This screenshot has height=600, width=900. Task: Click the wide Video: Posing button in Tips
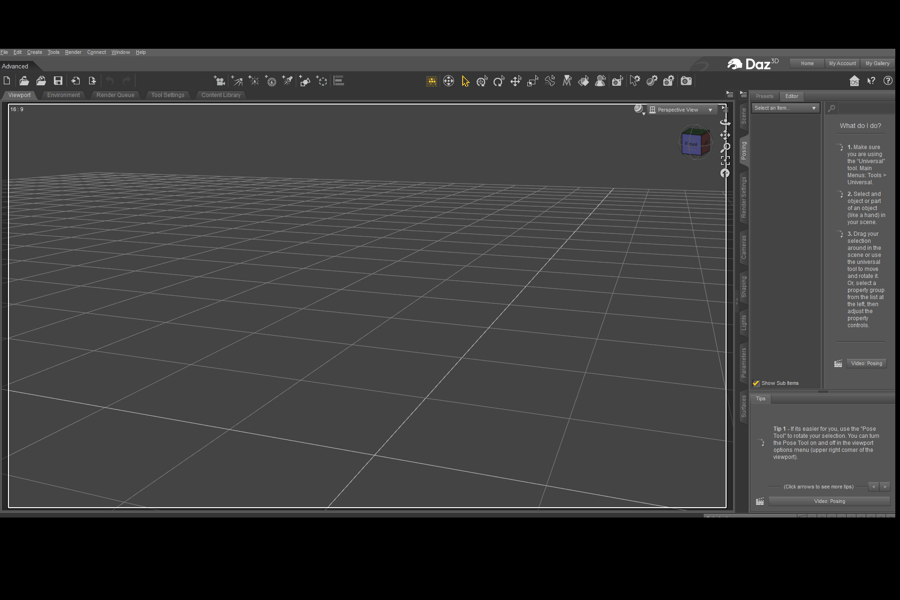point(829,501)
